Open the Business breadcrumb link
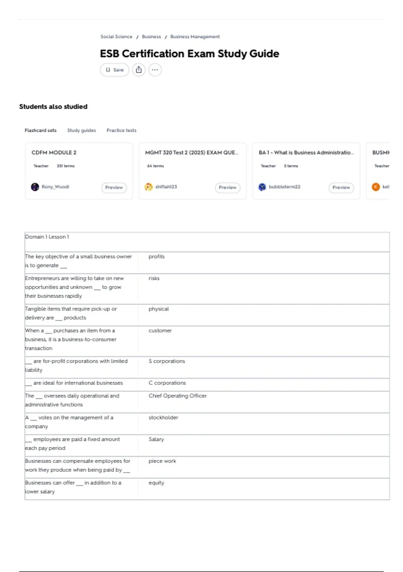Screen dimensions: 403x572 click(151, 37)
